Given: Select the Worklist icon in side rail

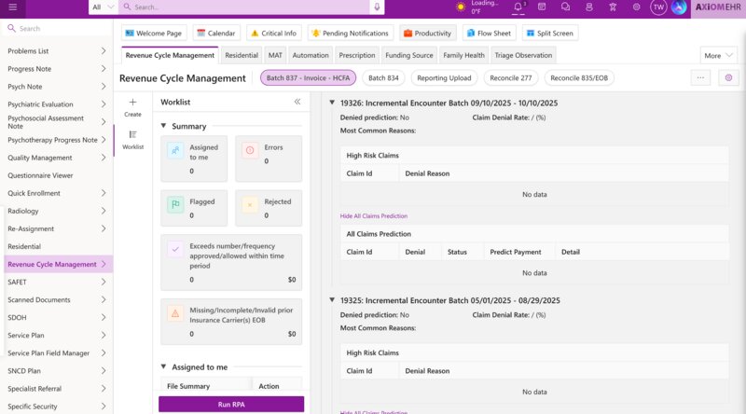Looking at the screenshot, I should coord(132,134).
